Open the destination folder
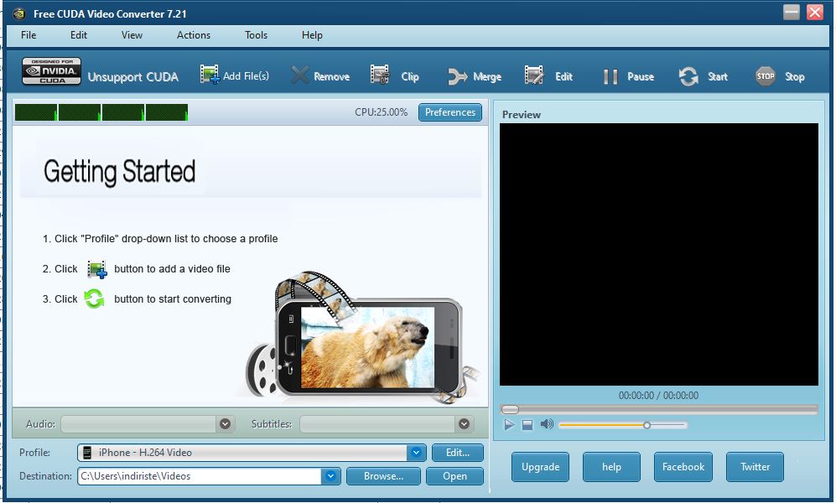Viewport: 836px width, 503px height. click(x=454, y=476)
